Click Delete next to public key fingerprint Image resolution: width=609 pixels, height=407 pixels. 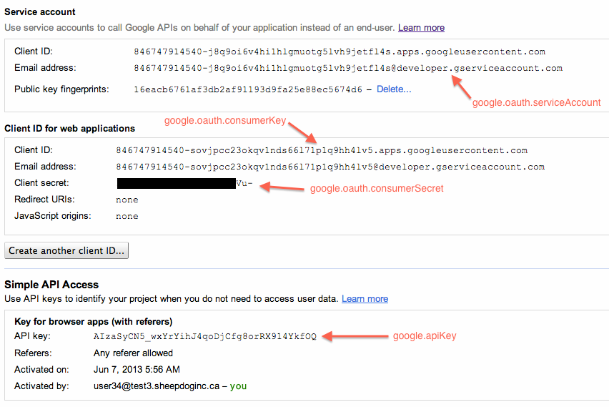pos(394,89)
